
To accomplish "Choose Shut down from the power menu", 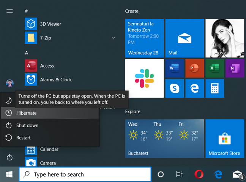I will (x=50, y=125).
